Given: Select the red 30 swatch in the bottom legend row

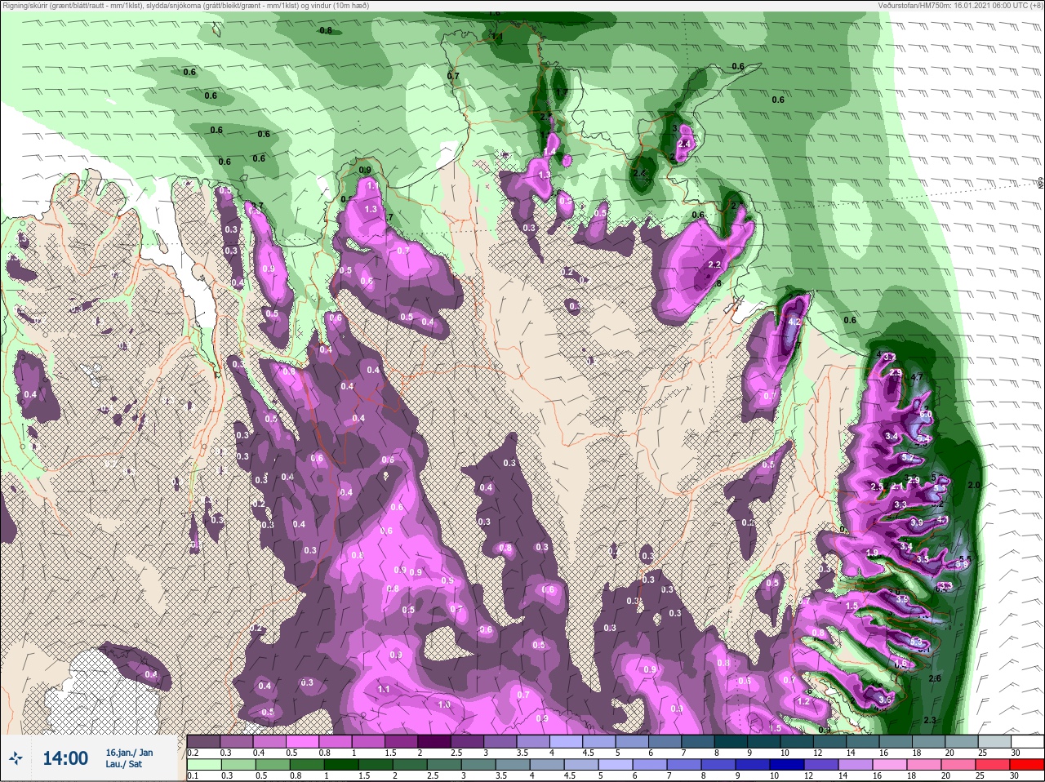Looking at the screenshot, I should 1027,765.
